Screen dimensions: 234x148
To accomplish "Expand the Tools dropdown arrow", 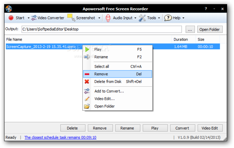I will pyautogui.click(x=159, y=18).
